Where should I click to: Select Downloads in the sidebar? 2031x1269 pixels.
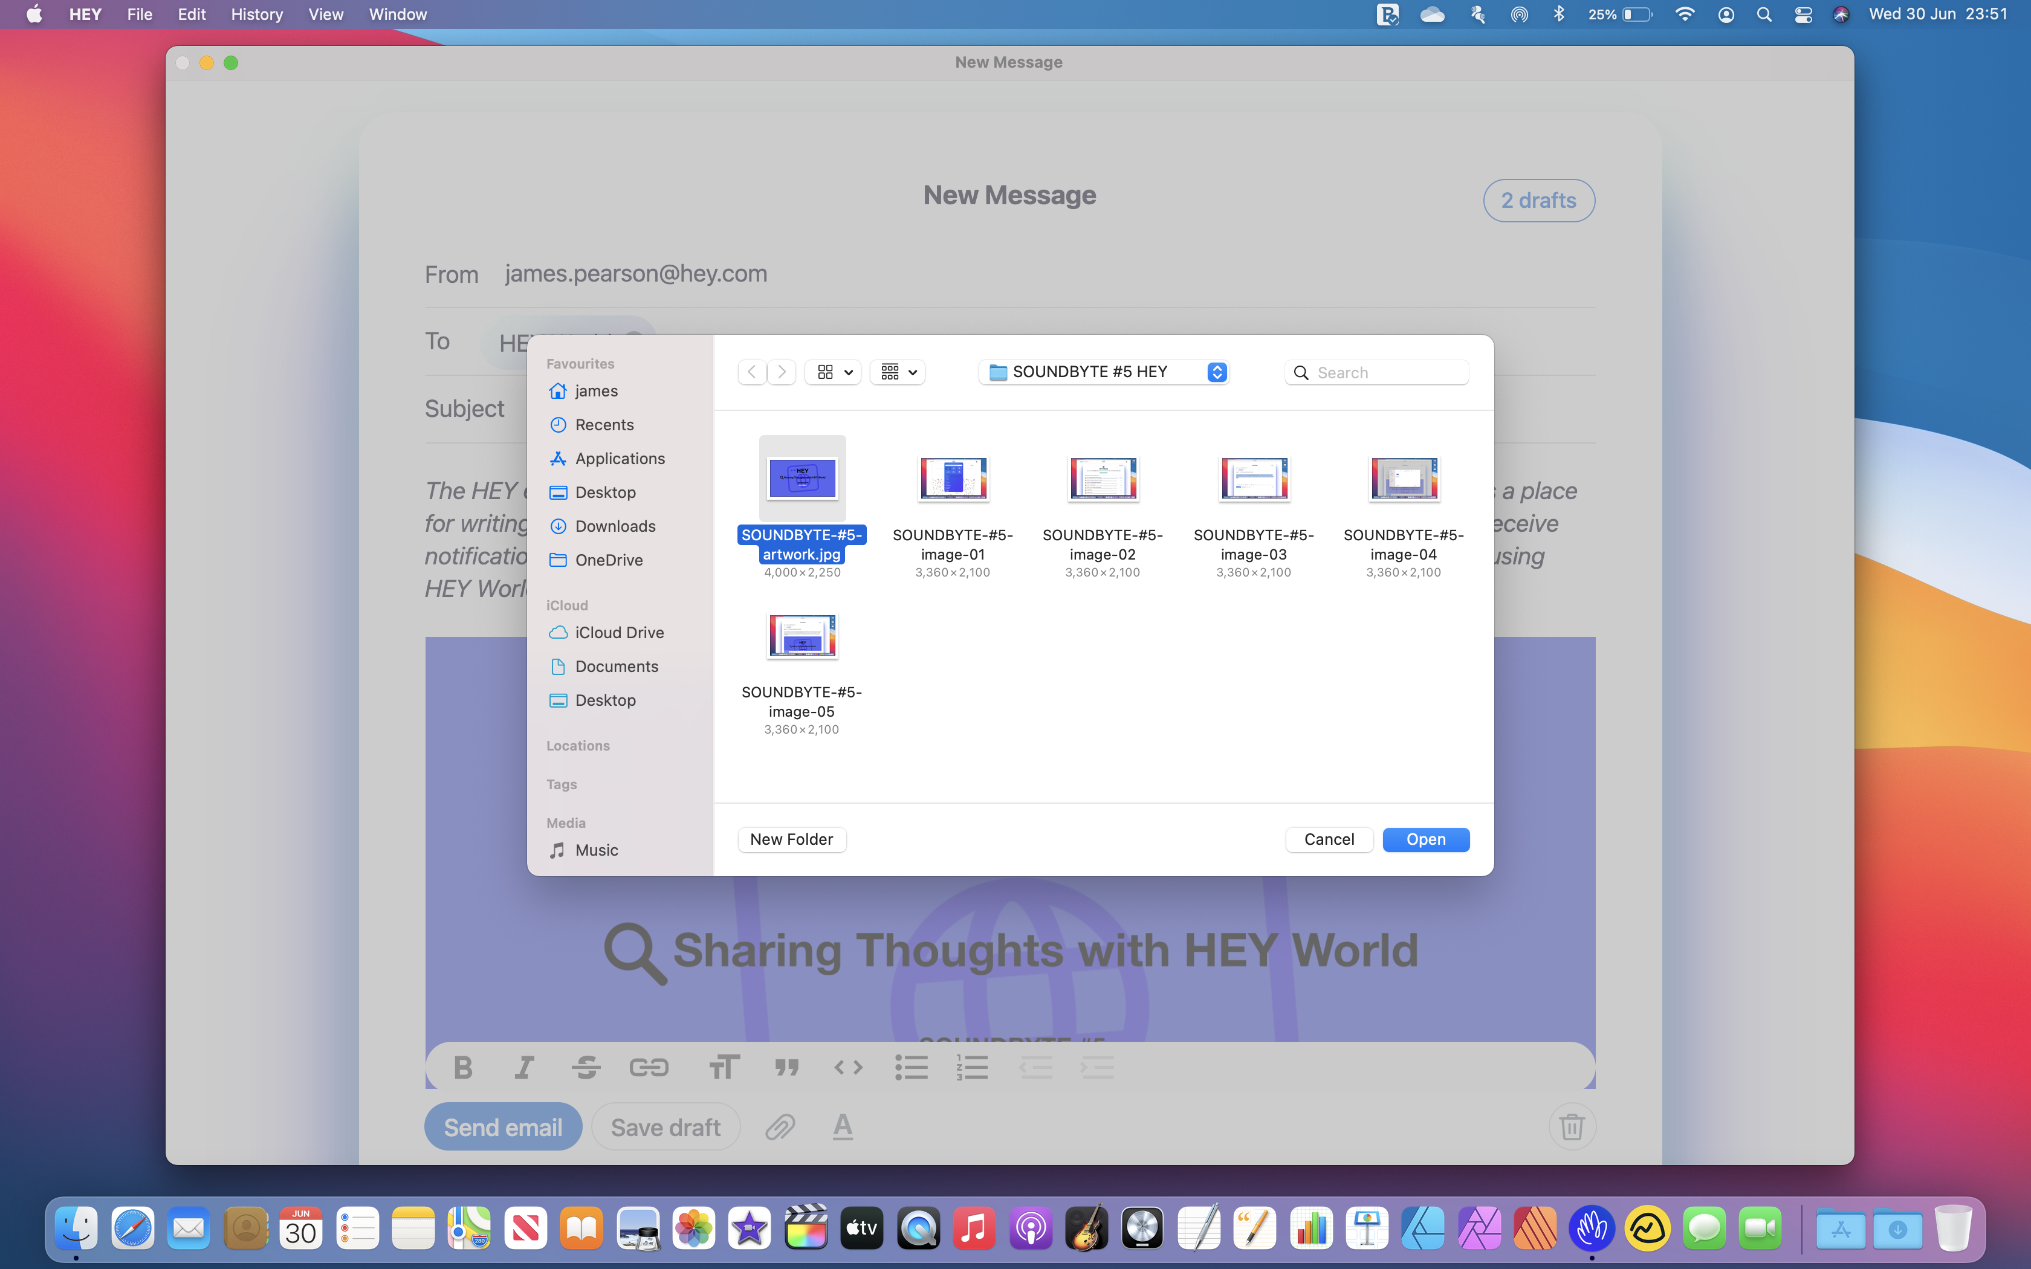tap(614, 526)
